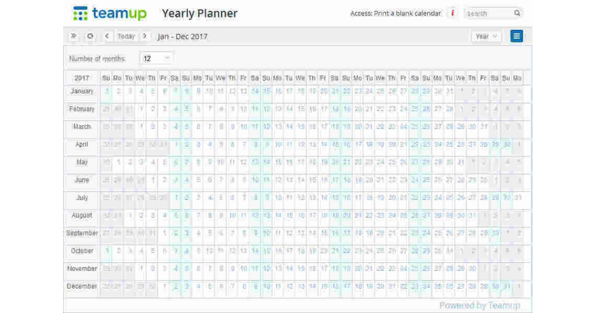
Task: Open the red info icon
Action: coord(452,13)
